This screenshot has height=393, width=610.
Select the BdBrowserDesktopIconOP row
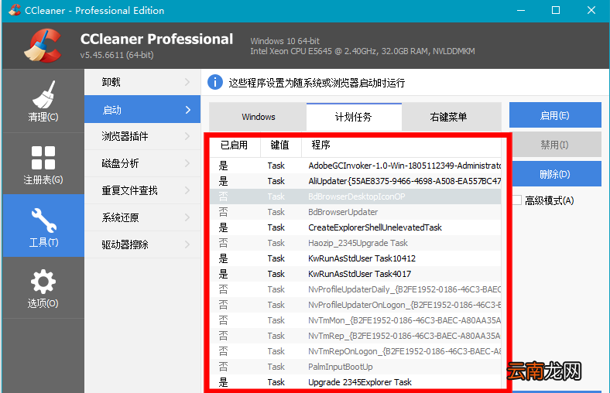355,196
